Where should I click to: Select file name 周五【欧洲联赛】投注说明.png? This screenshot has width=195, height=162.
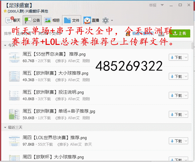click(53, 92)
